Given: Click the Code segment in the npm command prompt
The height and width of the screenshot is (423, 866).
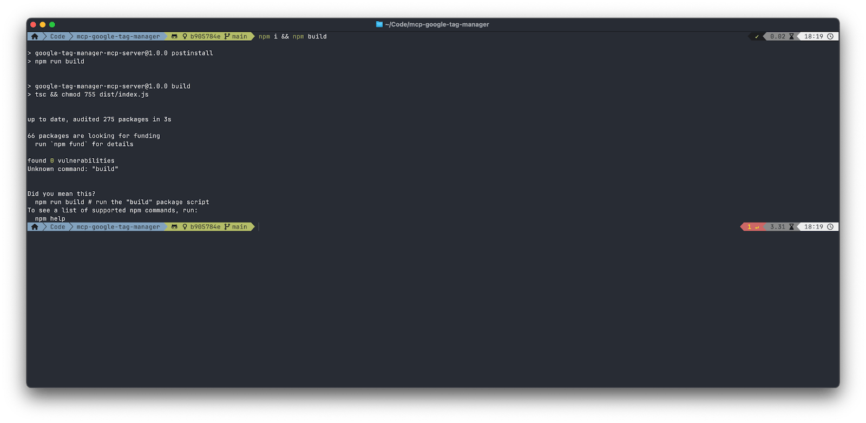Looking at the screenshot, I should [x=57, y=37].
